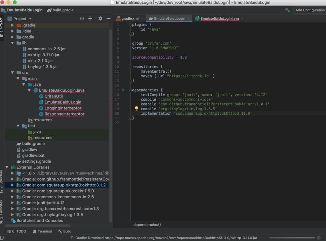Click the hammer Build Project icon
The width and height of the screenshot is (326, 241).
tap(287, 10)
